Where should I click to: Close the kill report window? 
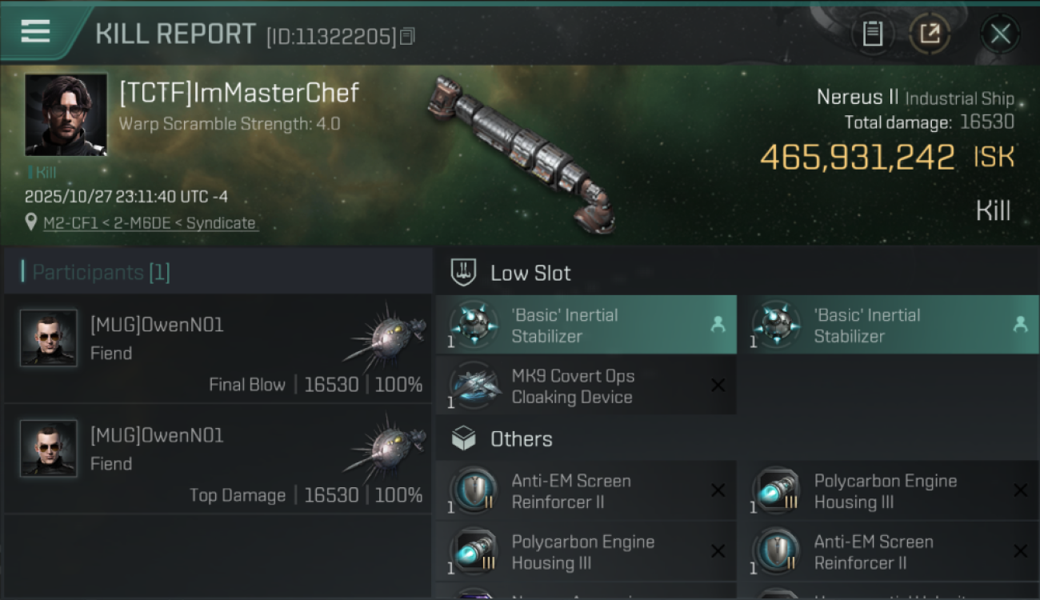pyautogui.click(x=1000, y=34)
